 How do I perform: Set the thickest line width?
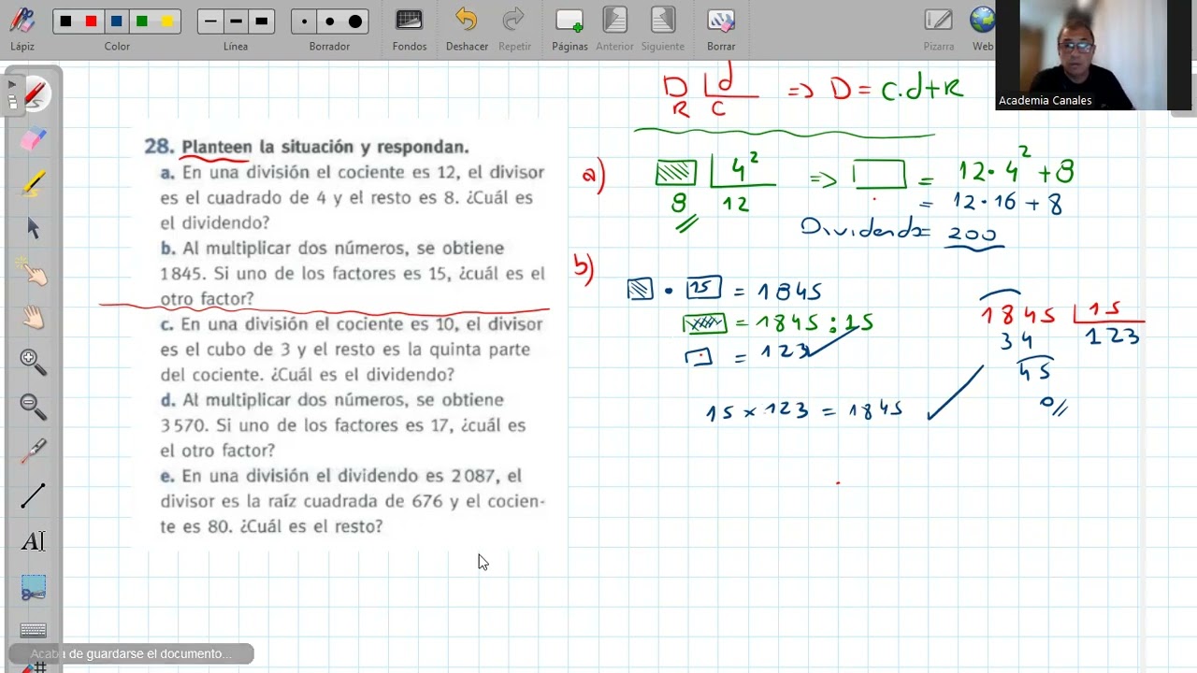pos(262,21)
